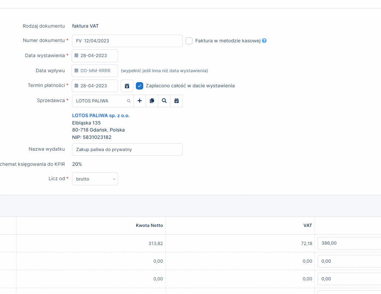Click the magnifier button beside the seller field
Screen dimensions: 381x294
point(164,101)
